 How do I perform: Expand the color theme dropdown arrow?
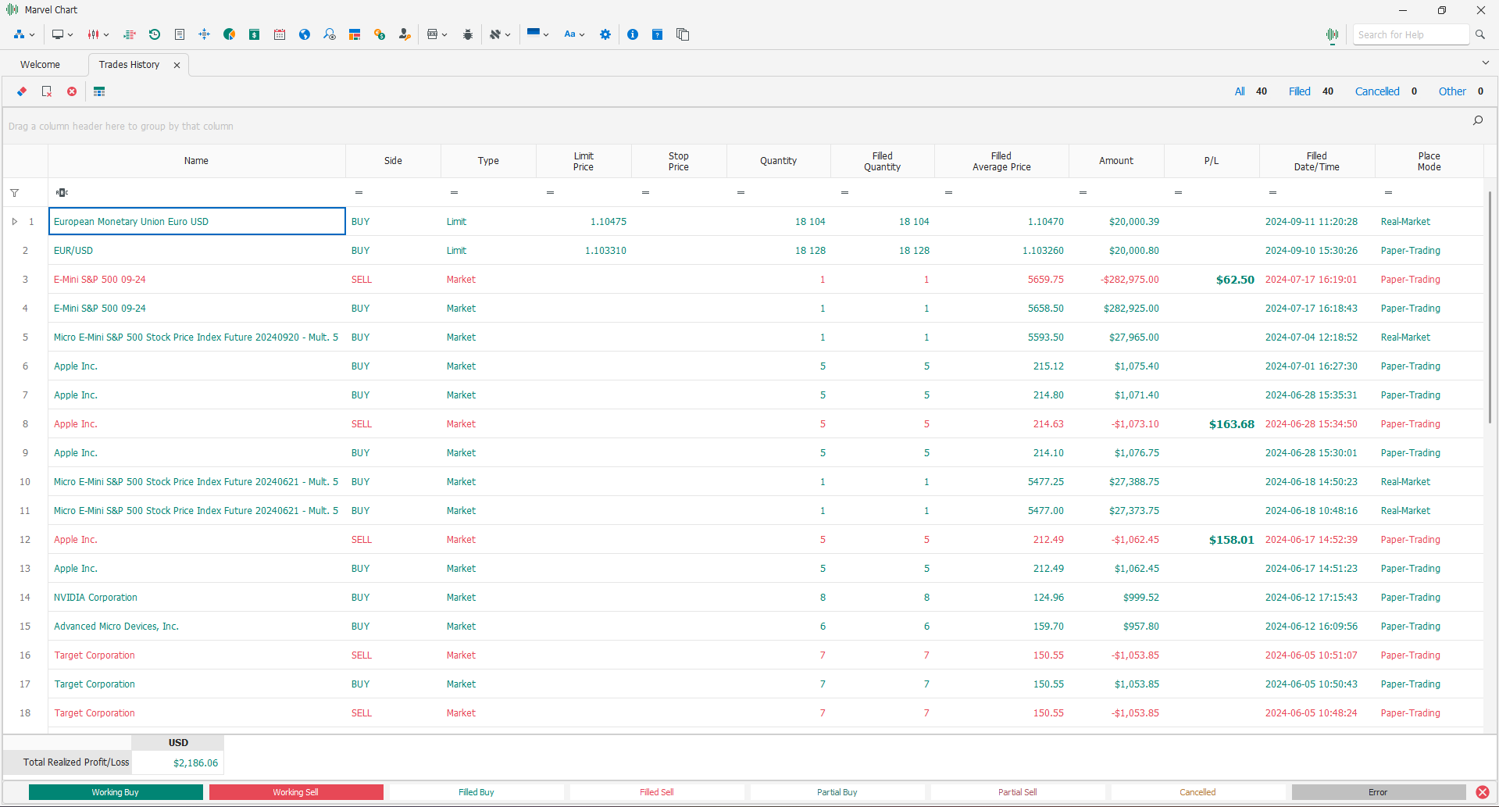[x=546, y=34]
